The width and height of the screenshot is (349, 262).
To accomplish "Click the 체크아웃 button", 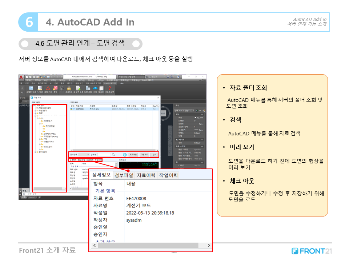I will (133, 155).
